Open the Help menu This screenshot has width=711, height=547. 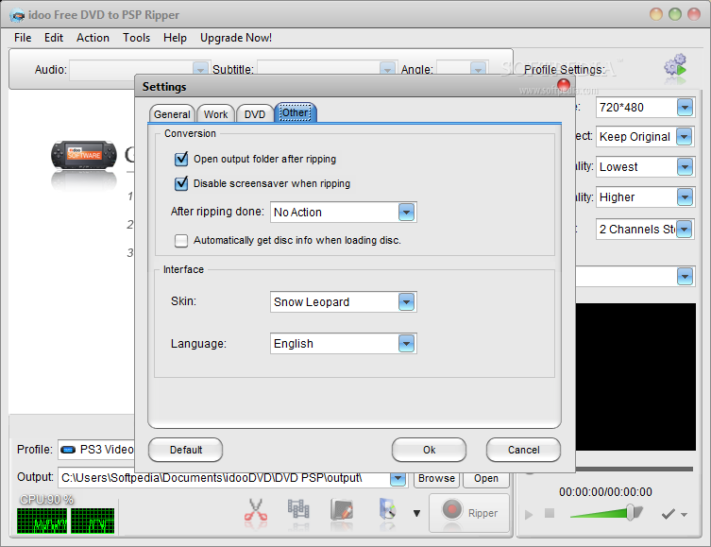175,38
